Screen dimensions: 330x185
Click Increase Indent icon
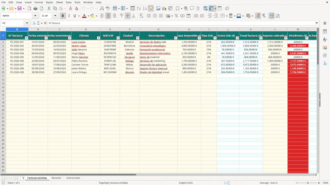click(210, 16)
